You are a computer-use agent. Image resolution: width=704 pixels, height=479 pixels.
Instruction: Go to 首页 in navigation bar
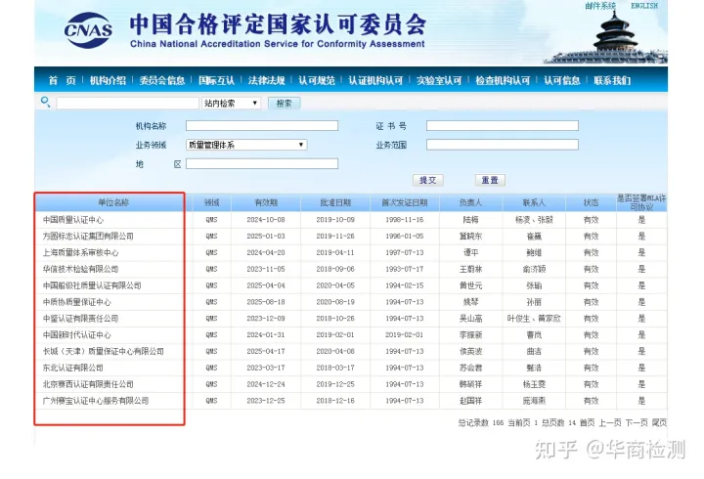click(x=62, y=80)
